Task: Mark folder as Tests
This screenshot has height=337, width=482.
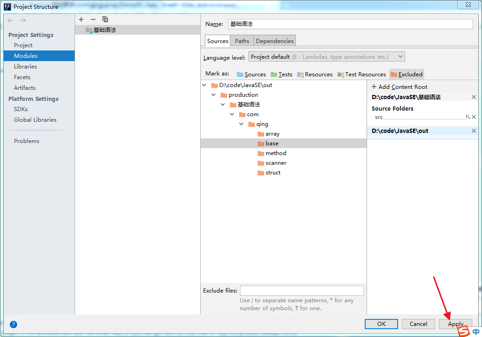Action: (281, 74)
